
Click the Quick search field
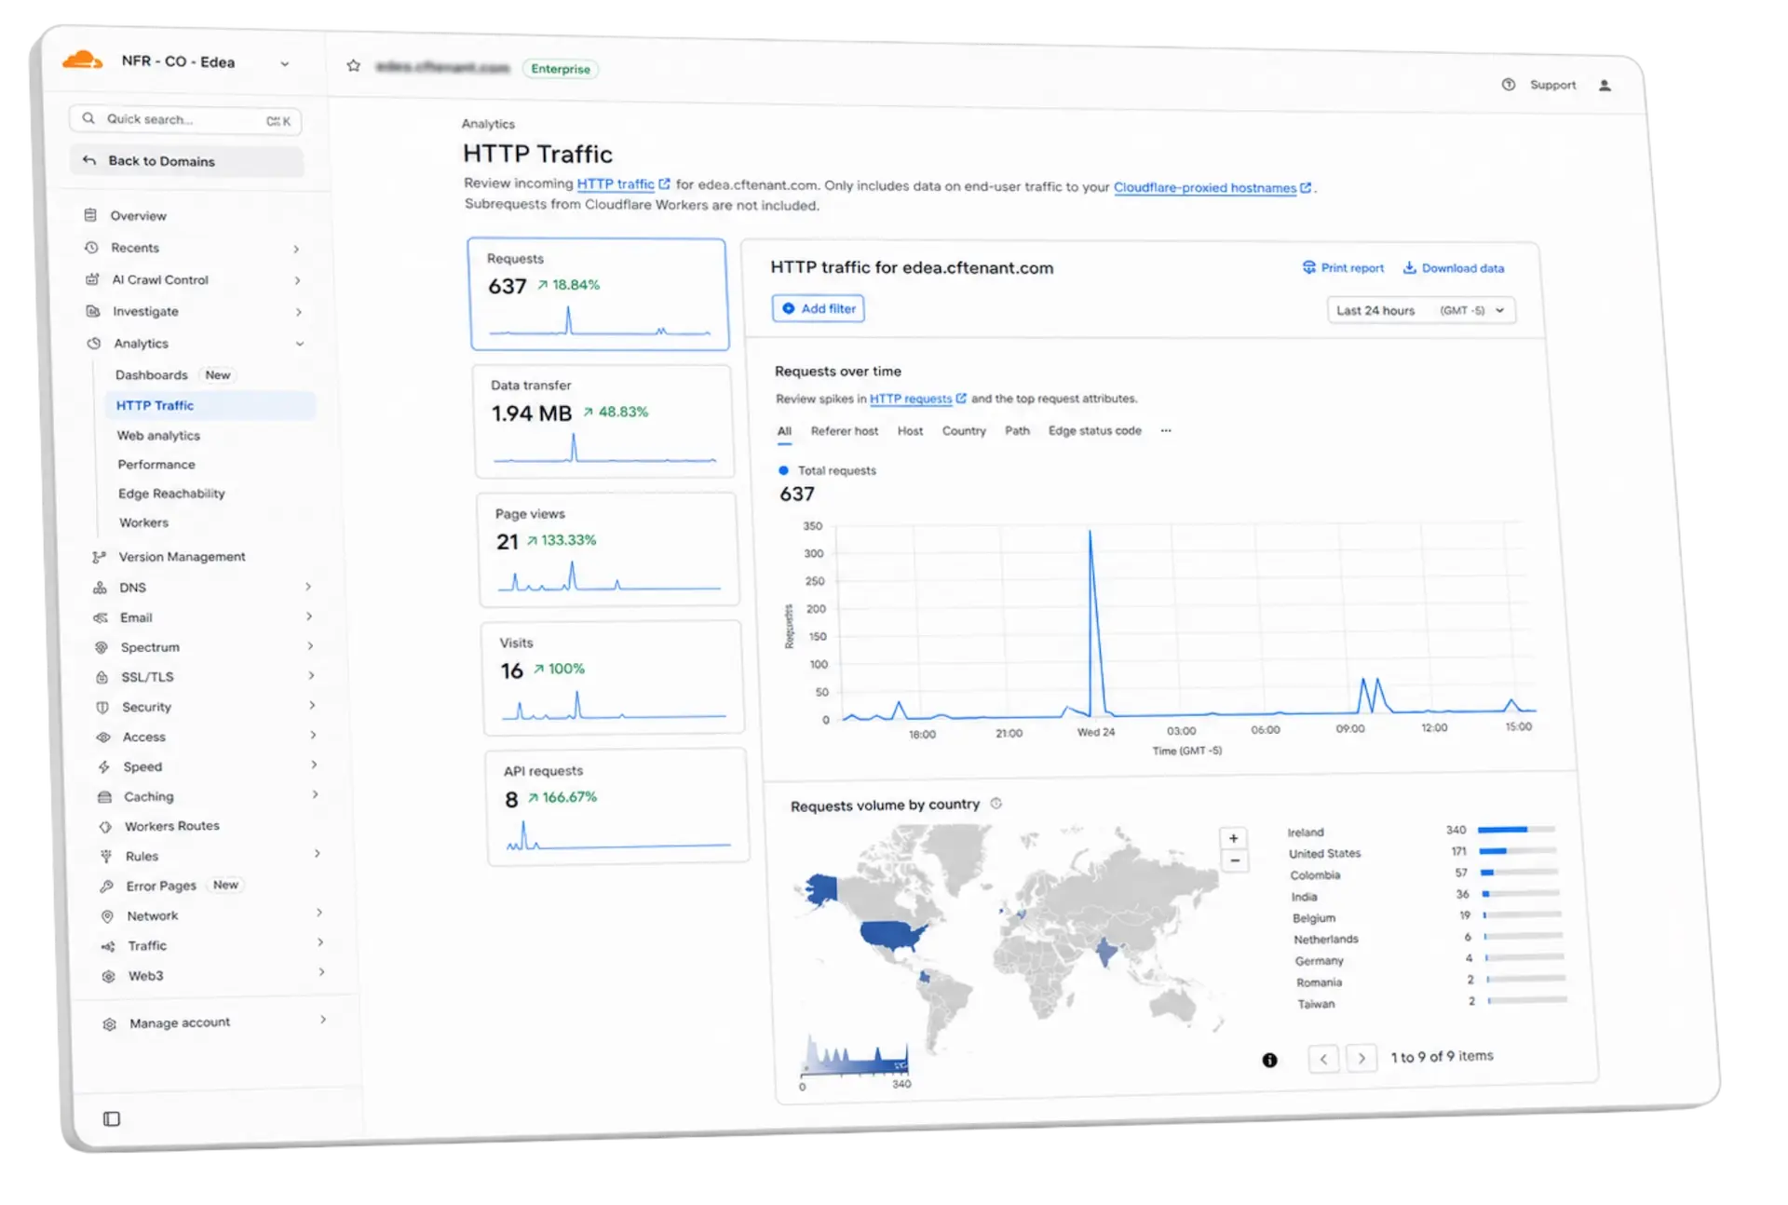(x=184, y=119)
